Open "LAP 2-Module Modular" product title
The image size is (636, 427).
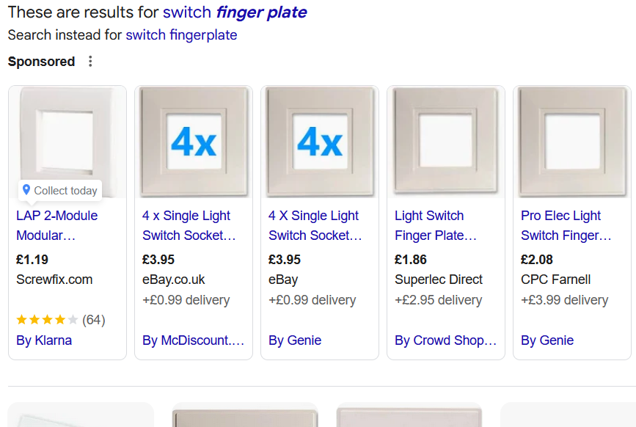(56, 225)
